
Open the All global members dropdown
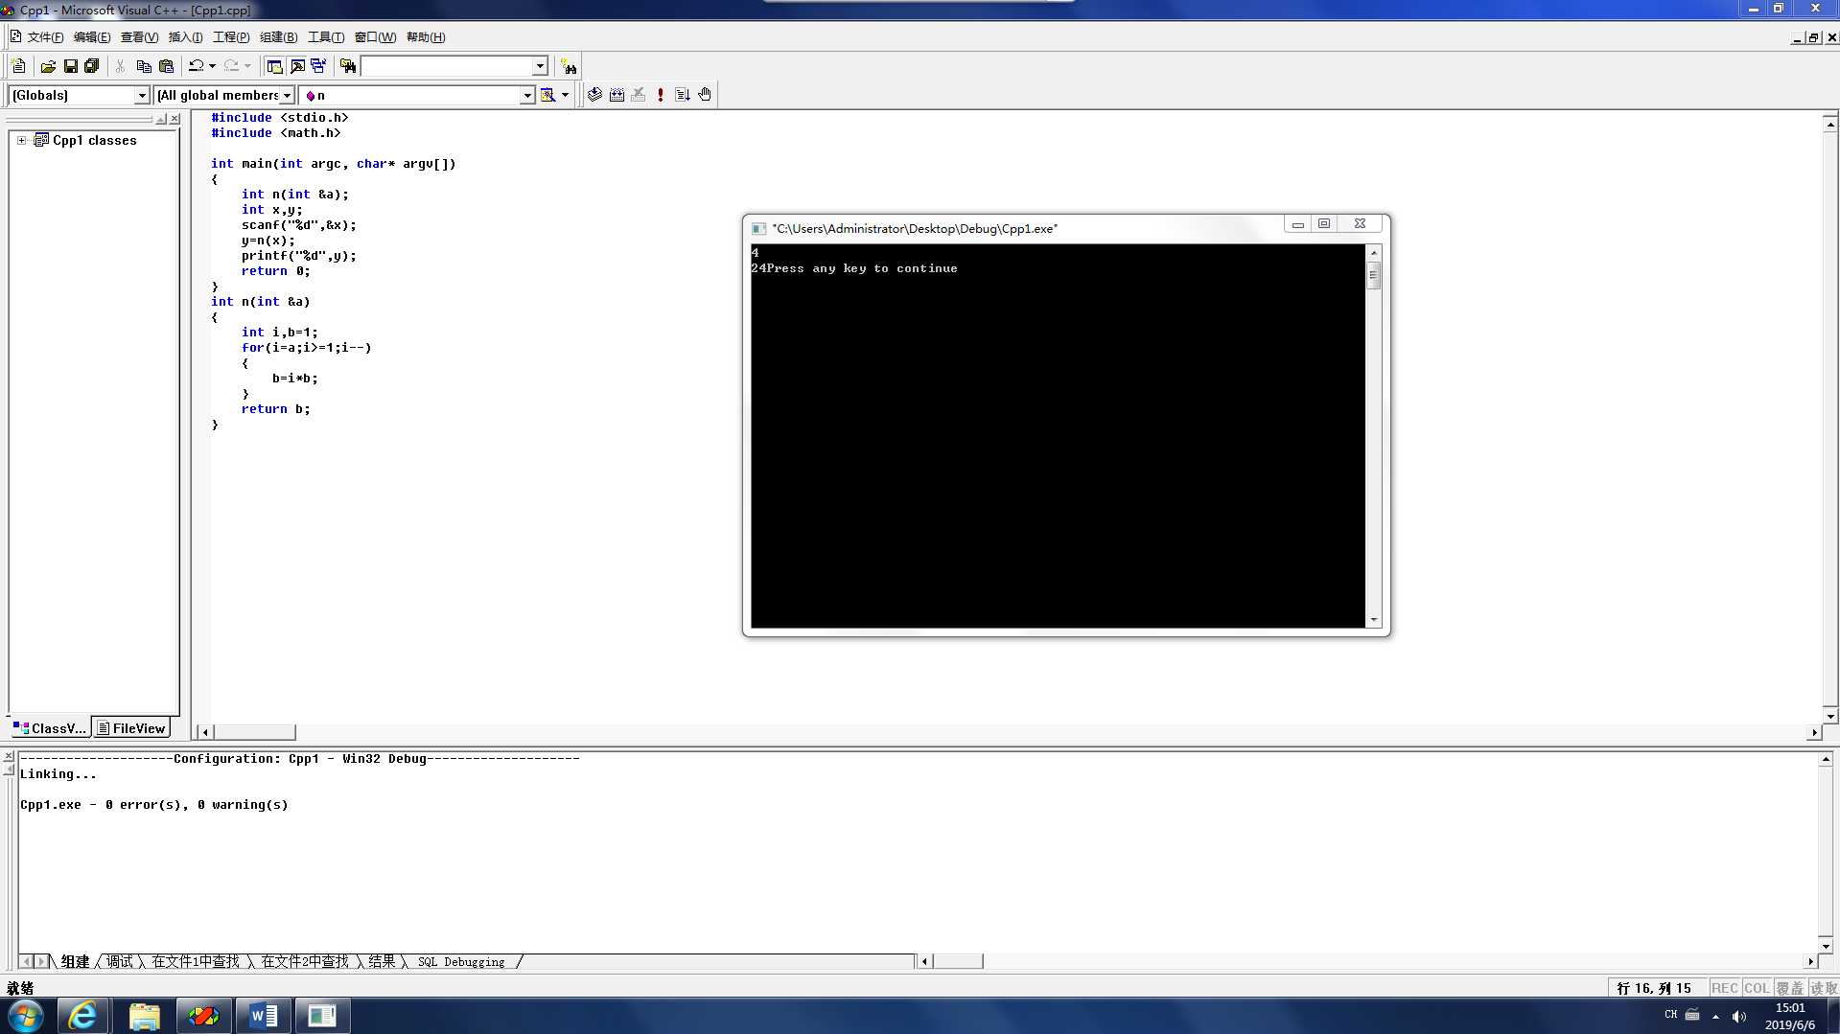click(287, 95)
